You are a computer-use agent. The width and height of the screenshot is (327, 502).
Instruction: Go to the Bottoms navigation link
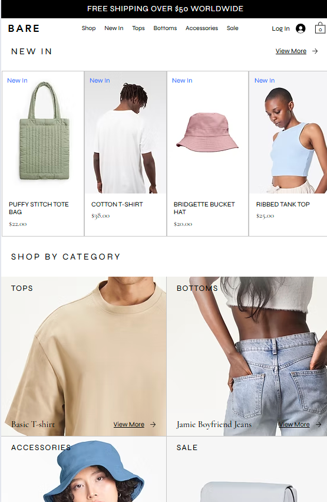click(x=165, y=28)
